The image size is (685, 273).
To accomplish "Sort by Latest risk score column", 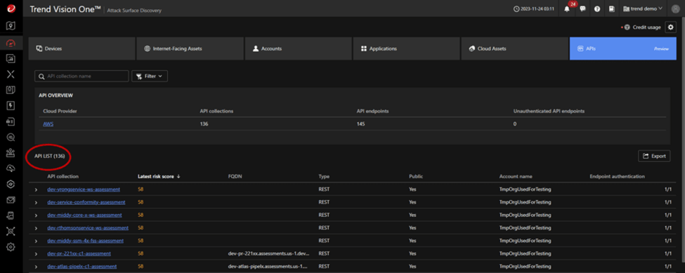I will coord(159,177).
